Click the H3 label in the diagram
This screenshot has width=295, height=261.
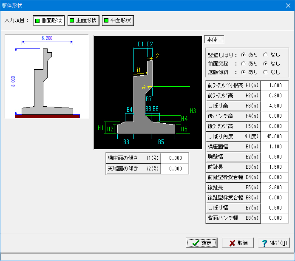tap(193, 111)
